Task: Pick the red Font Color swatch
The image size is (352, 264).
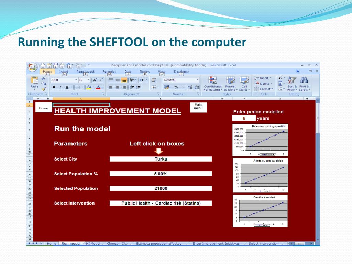Action: (x=98, y=87)
